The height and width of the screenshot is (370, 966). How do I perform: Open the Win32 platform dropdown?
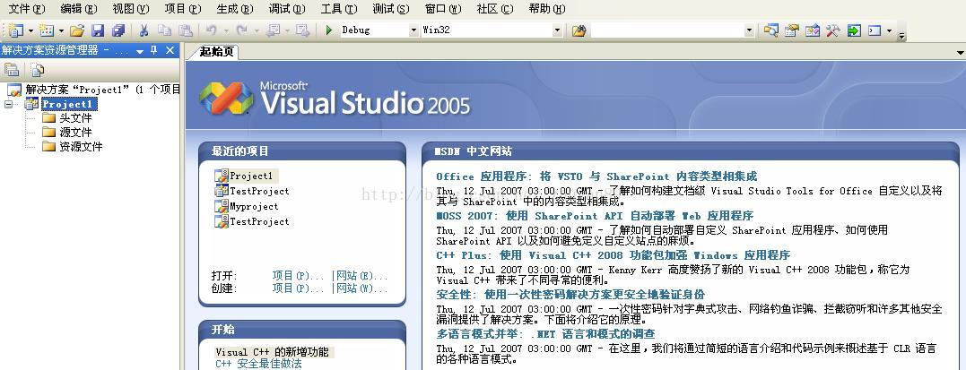tap(557, 30)
